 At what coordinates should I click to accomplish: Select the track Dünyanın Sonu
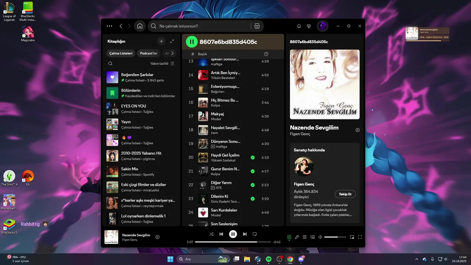233,144
